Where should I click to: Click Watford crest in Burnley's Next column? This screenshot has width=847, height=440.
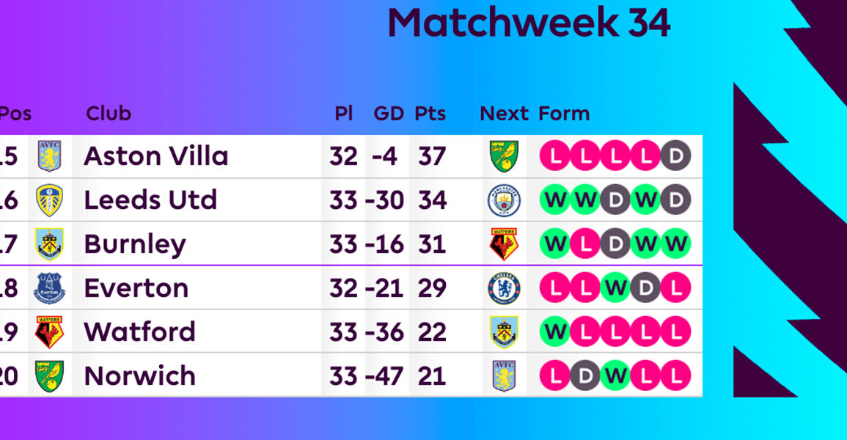point(504,244)
